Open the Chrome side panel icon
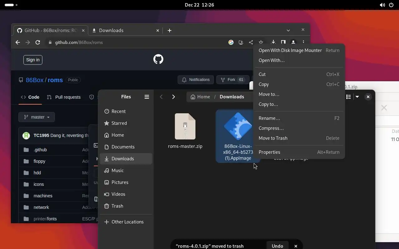399x249 pixels. (x=283, y=42)
